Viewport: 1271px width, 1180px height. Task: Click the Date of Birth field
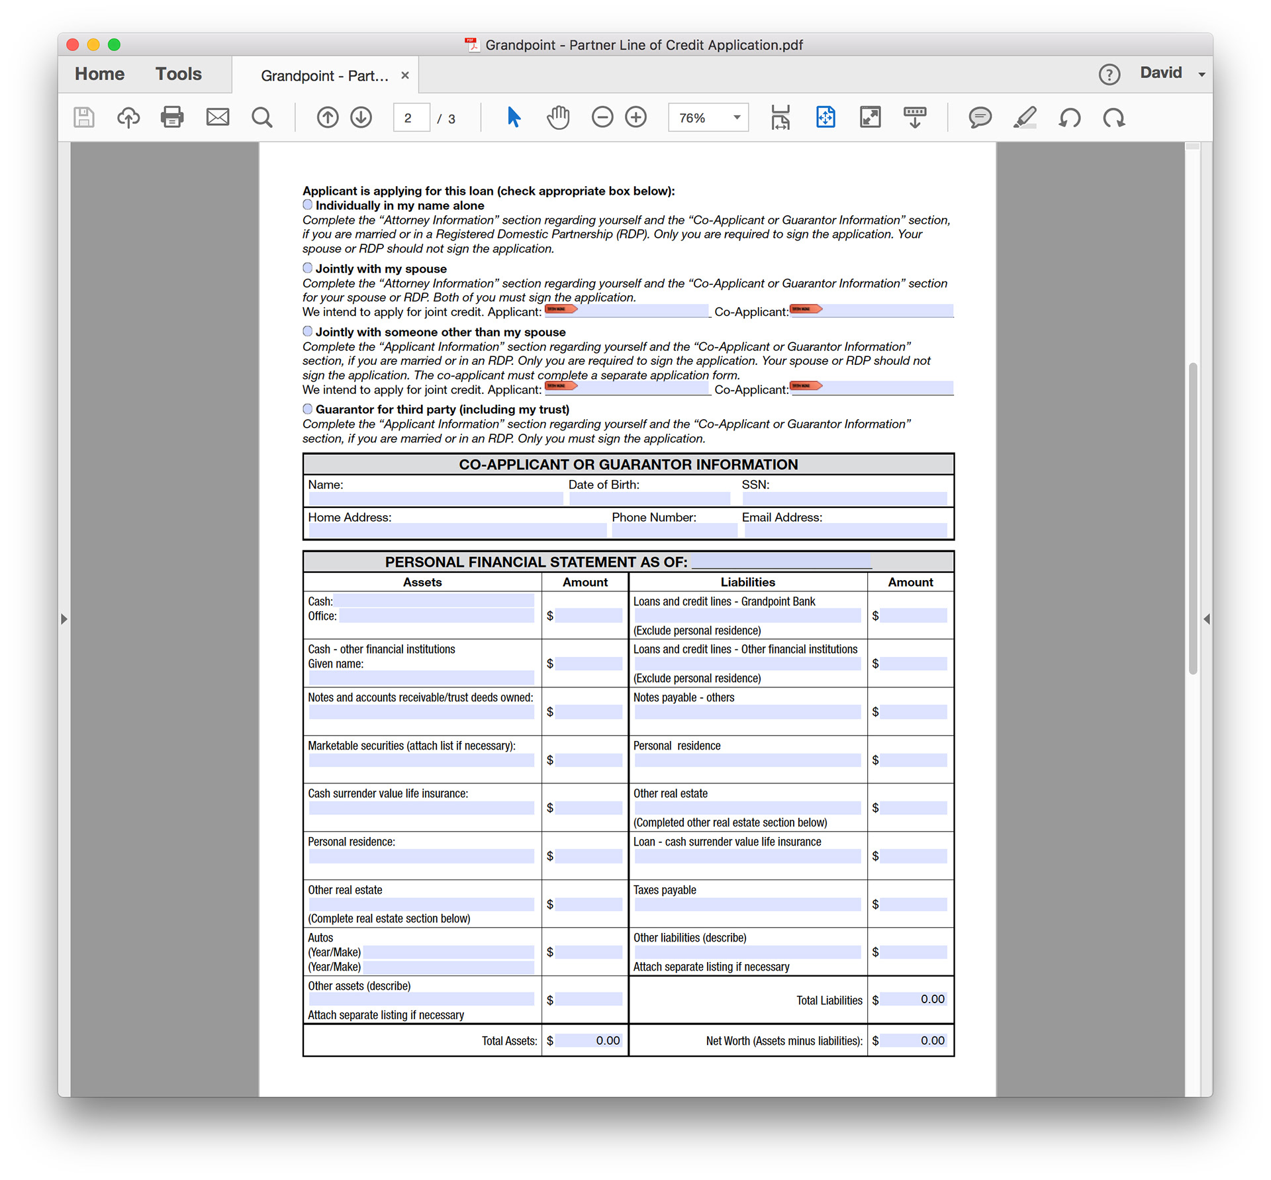[x=649, y=499]
